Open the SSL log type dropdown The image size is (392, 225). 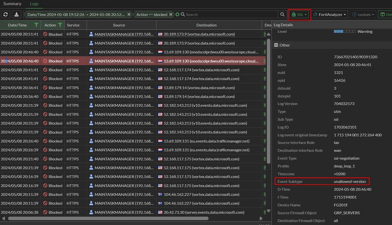(x=300, y=15)
